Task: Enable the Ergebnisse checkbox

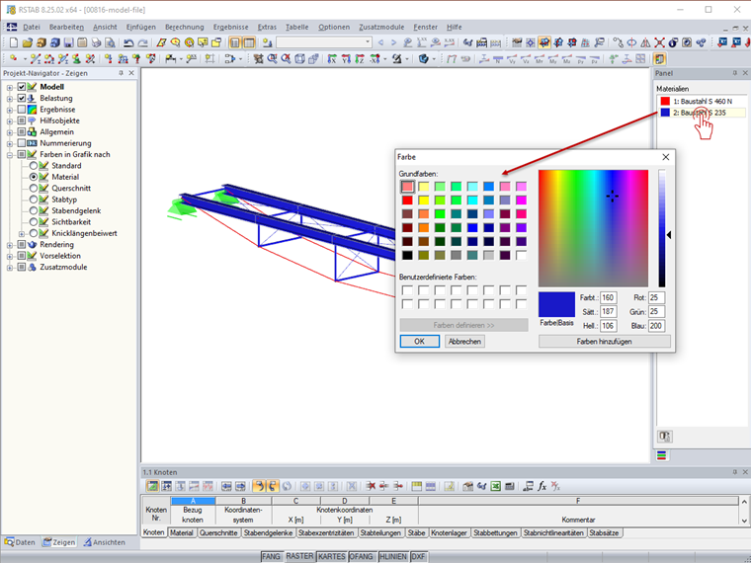Action: click(x=22, y=110)
